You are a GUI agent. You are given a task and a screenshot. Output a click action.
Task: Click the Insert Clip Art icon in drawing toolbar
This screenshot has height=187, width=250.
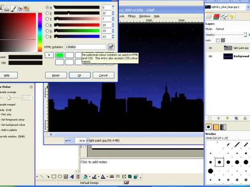pyautogui.click(x=78, y=177)
